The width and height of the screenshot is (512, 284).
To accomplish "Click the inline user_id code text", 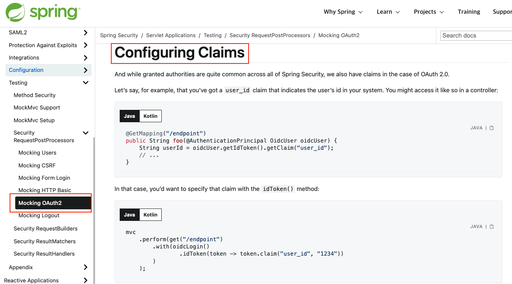I will pos(237,90).
